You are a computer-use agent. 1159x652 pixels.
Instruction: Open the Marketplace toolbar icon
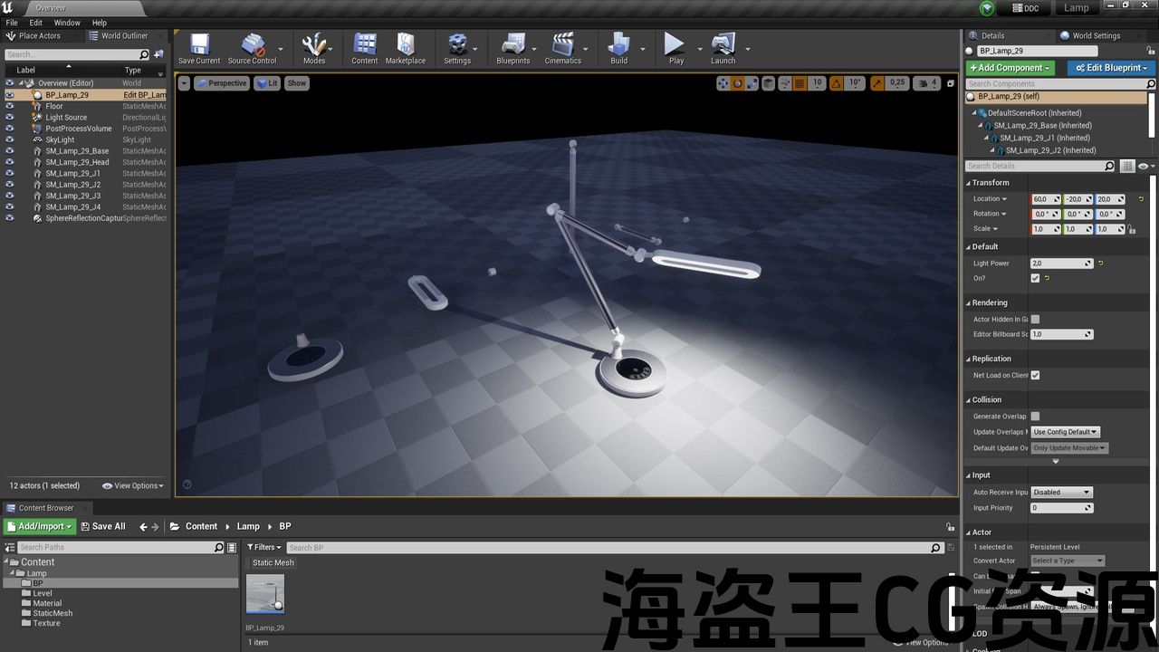click(405, 47)
